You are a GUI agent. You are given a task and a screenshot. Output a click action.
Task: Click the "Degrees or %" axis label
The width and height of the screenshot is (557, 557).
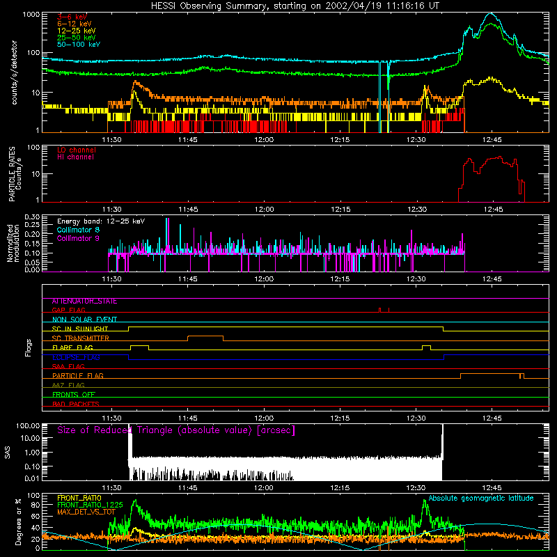[x=18, y=521]
